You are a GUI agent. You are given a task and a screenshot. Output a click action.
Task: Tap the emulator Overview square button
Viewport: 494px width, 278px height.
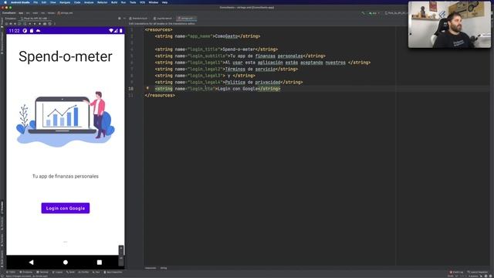pyautogui.click(x=100, y=263)
